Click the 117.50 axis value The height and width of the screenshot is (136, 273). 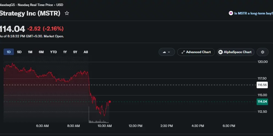[262, 78]
